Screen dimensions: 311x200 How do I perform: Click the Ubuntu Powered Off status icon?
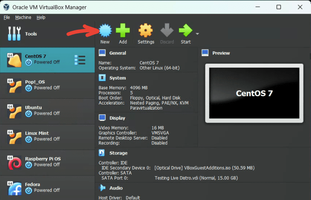click(29, 114)
